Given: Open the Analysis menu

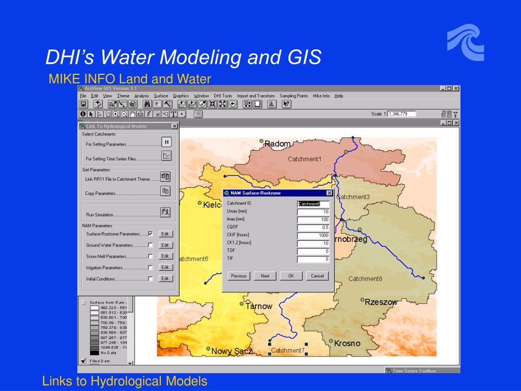Looking at the screenshot, I should pyautogui.click(x=141, y=96).
